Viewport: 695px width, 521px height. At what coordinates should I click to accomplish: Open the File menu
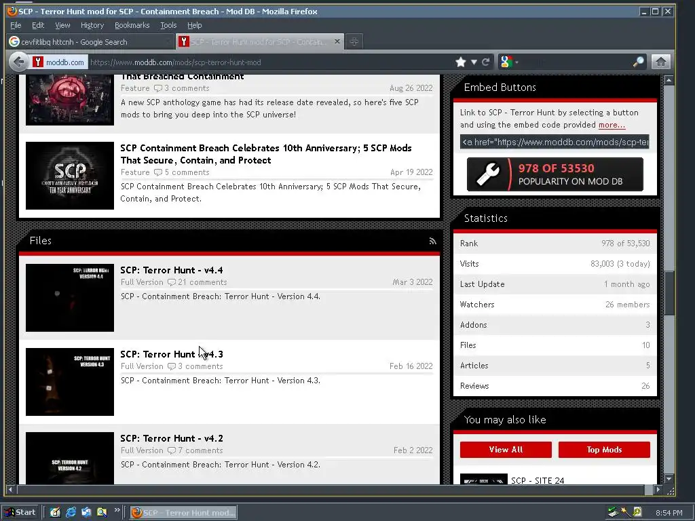[x=16, y=25]
